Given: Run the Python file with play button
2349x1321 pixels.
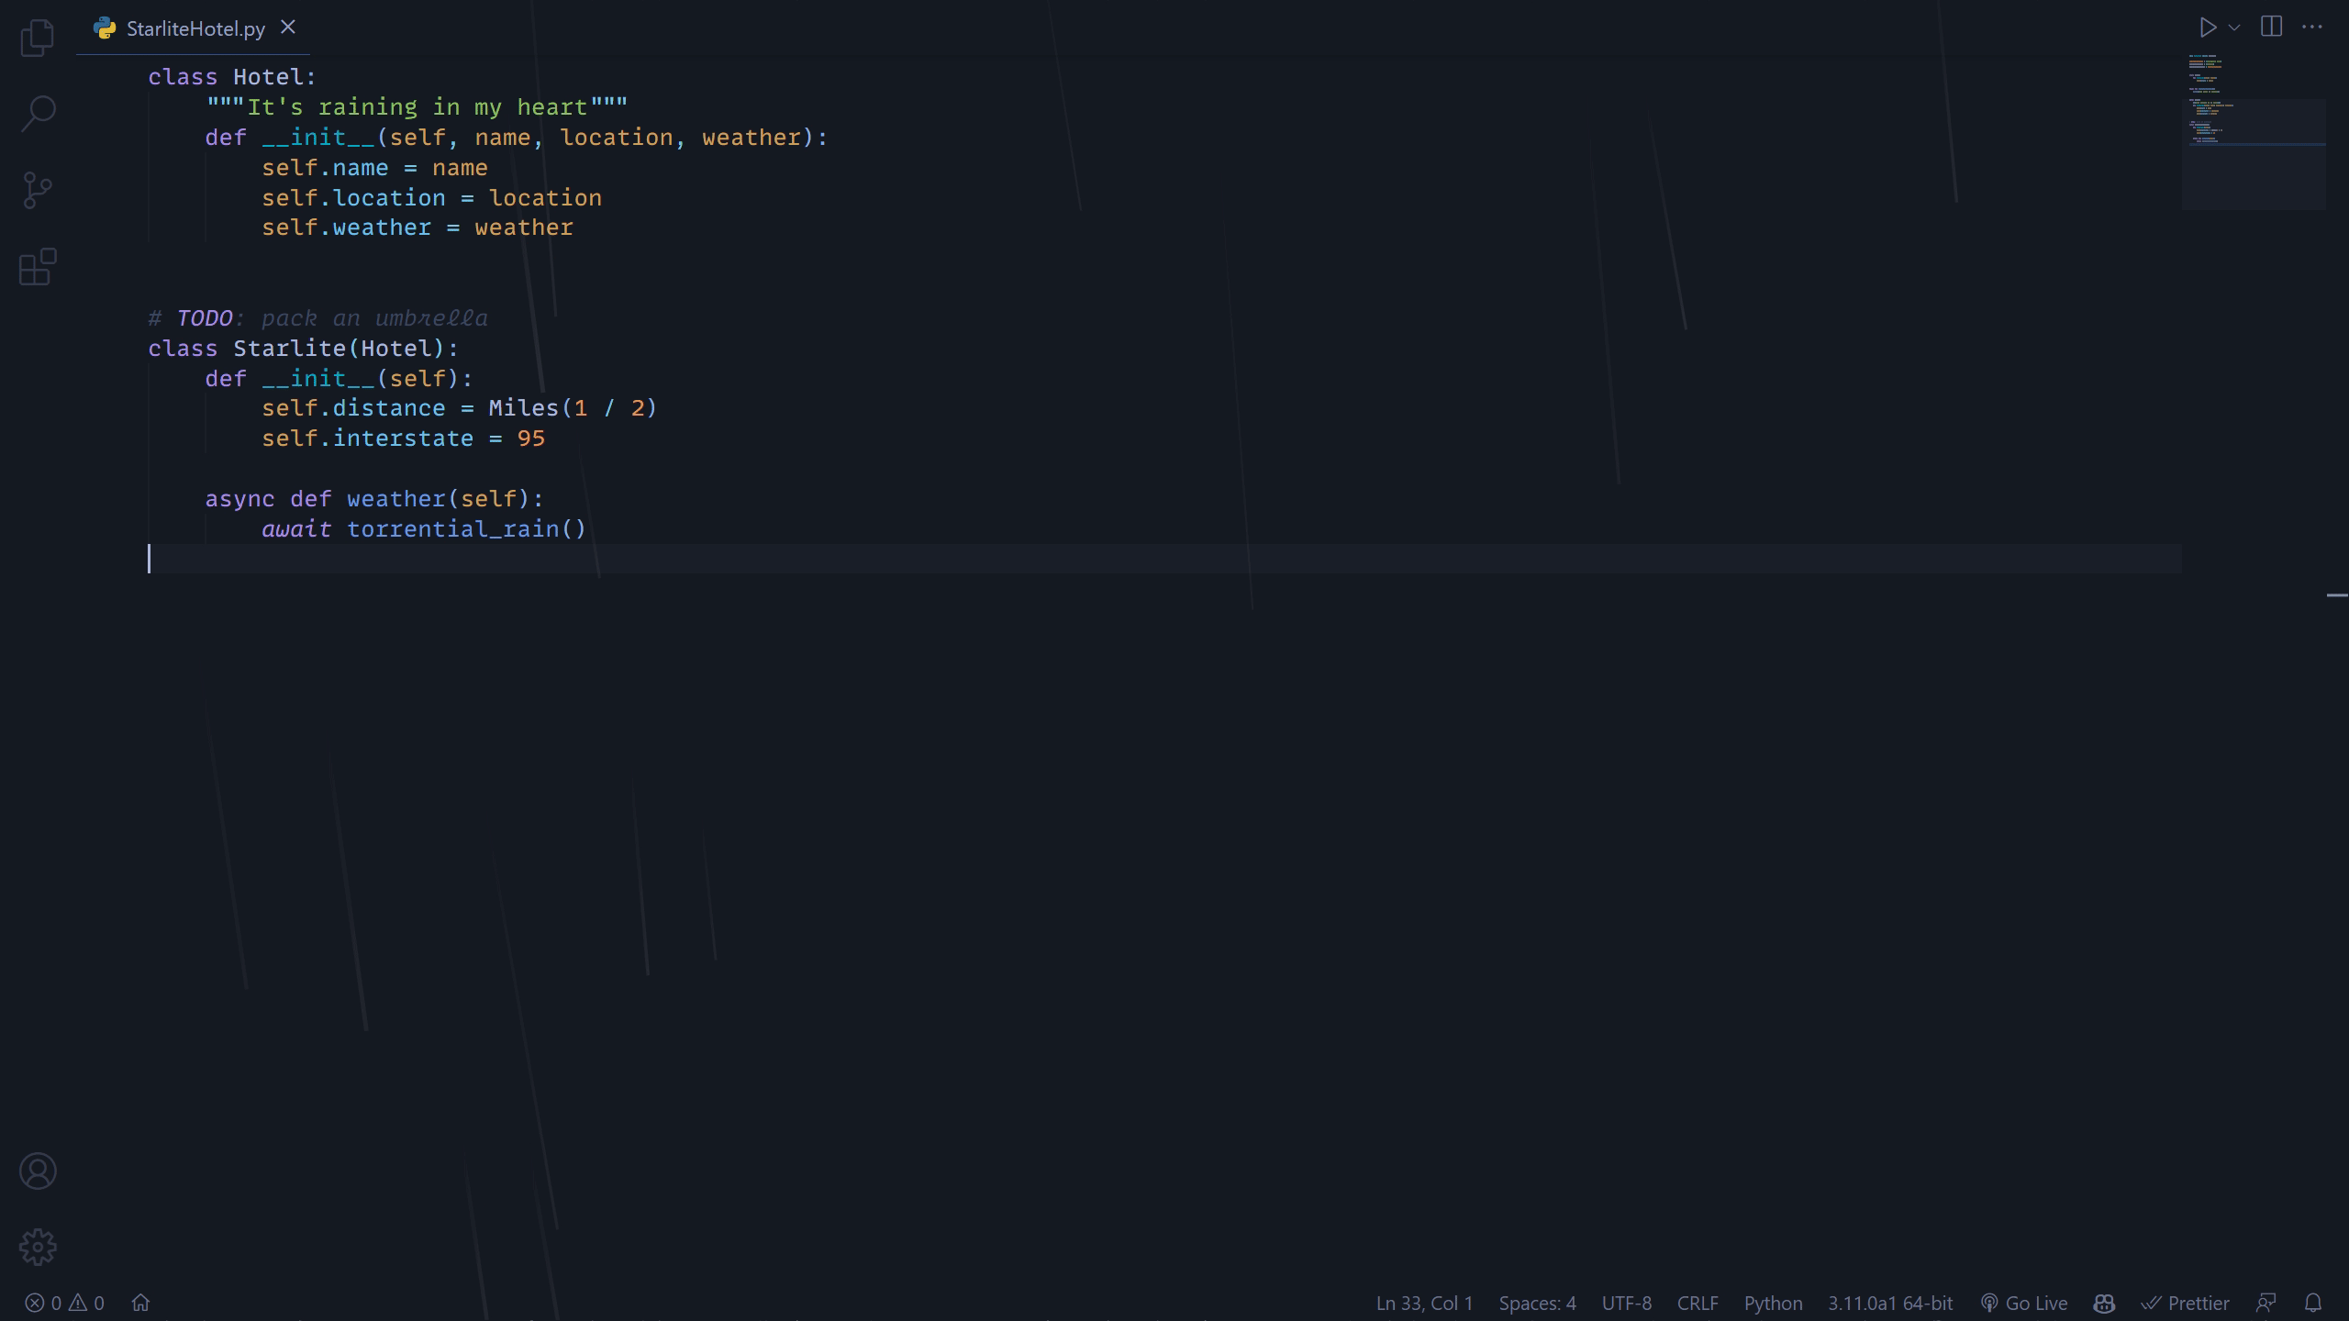Looking at the screenshot, I should 2208,28.
